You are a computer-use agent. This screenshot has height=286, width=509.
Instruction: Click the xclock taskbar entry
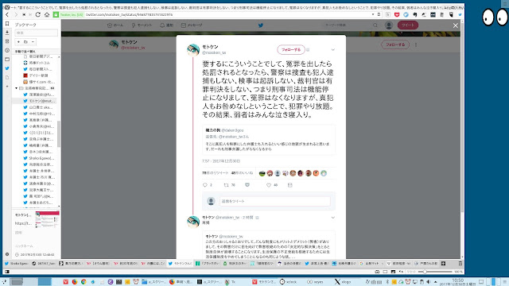289,282
